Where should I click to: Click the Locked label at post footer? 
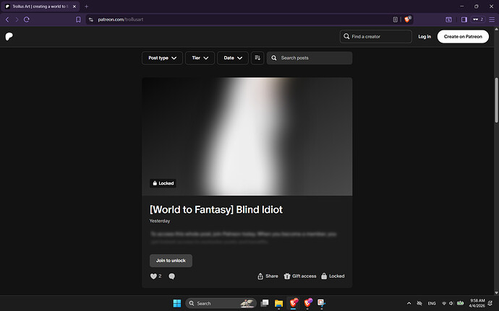pos(333,276)
